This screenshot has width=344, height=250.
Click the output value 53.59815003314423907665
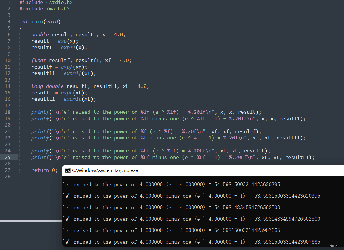pos(287,242)
